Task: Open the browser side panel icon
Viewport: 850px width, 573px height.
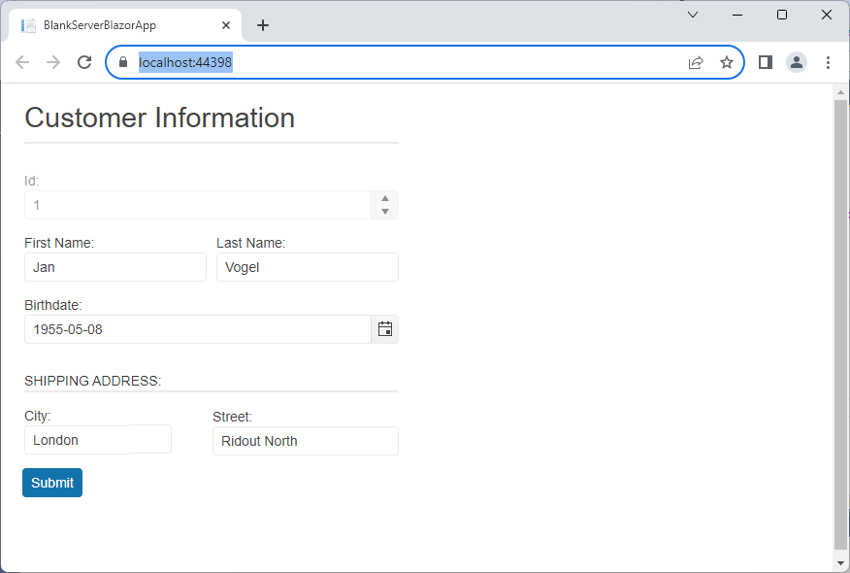Action: pos(766,62)
